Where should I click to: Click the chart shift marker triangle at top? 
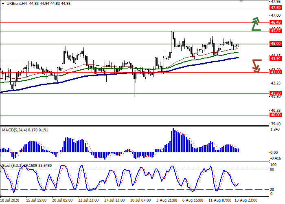[x=241, y=1]
